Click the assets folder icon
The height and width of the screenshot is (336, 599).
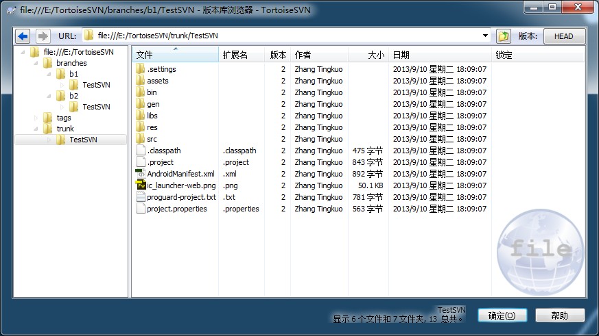[x=140, y=80]
